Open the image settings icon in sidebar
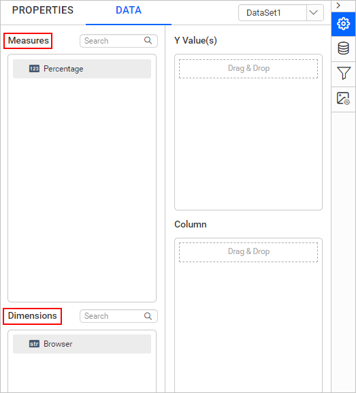 (x=343, y=98)
